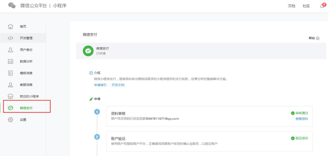Open 文档 in the top navigation
Viewport: 328px width, 156px height.
291,6
